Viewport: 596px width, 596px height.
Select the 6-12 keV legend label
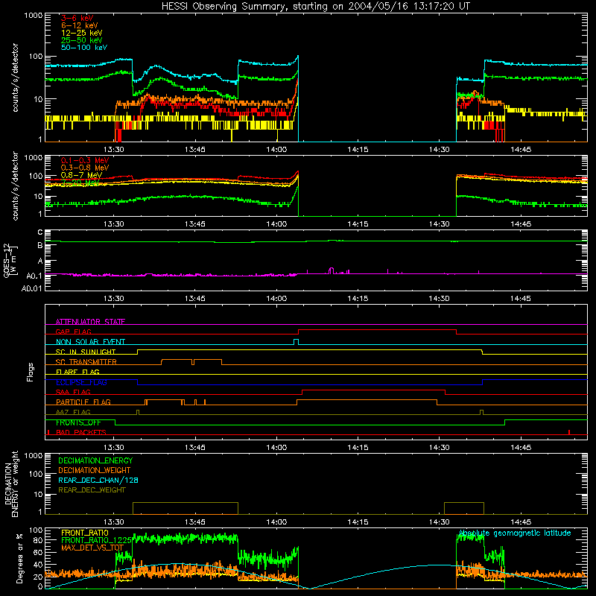click(x=80, y=25)
